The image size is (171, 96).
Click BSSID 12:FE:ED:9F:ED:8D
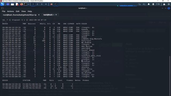click(x=11, y=39)
